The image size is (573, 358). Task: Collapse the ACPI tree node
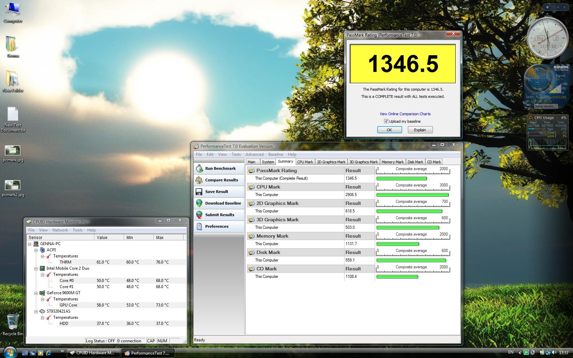(36, 250)
